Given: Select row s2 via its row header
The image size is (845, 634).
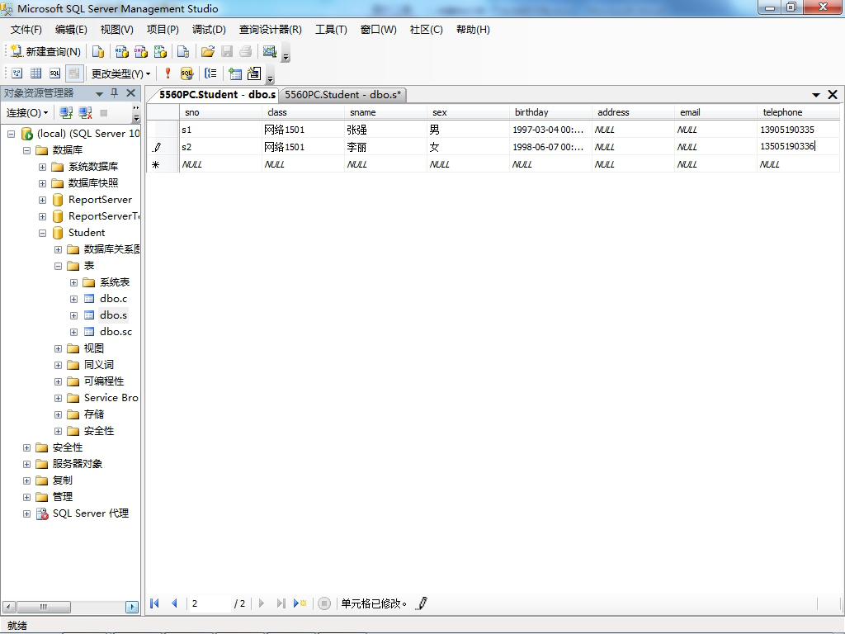Looking at the screenshot, I should pos(163,147).
